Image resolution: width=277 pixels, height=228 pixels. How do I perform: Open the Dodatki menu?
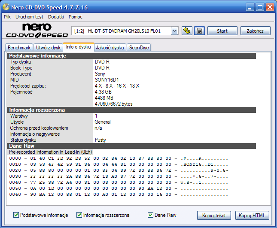point(56,17)
